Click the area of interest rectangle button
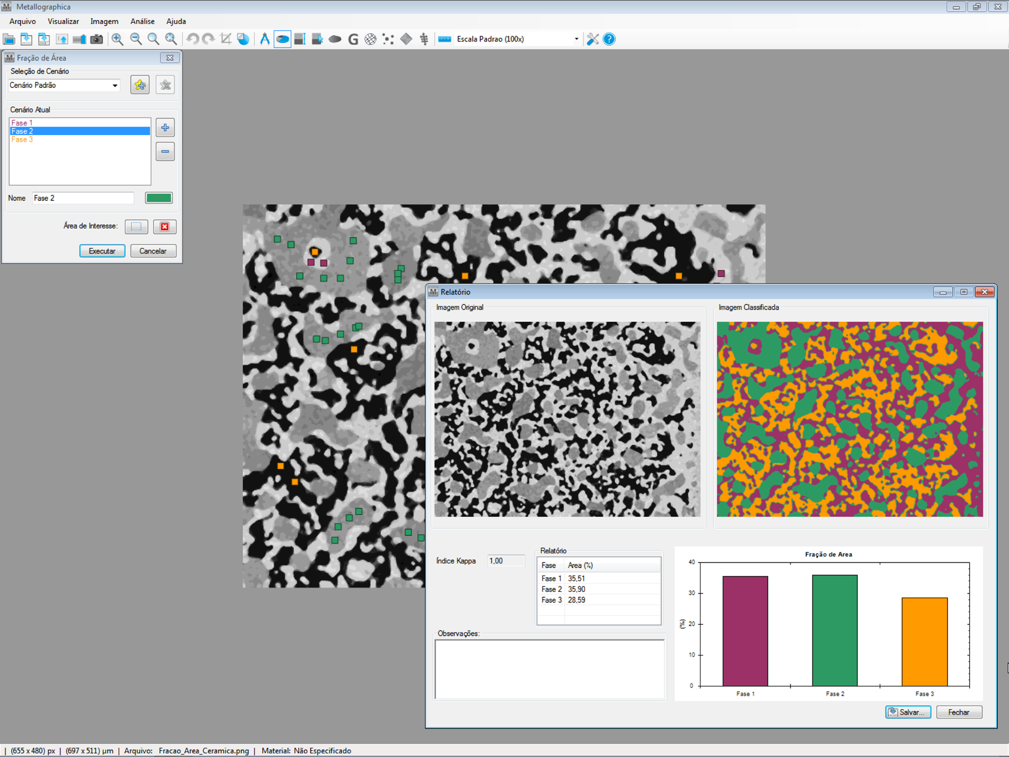This screenshot has width=1009, height=757. click(136, 226)
